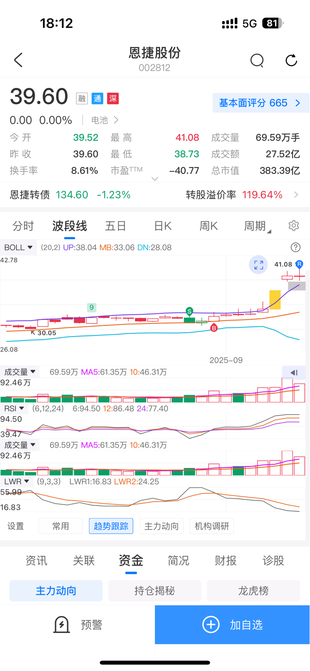Tap the alert bell icon
This screenshot has width=310, height=671.
[x=62, y=625]
